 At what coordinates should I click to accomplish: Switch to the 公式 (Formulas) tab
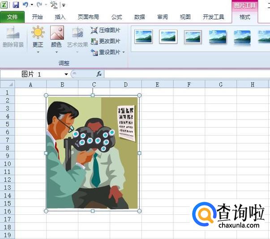(x=116, y=17)
